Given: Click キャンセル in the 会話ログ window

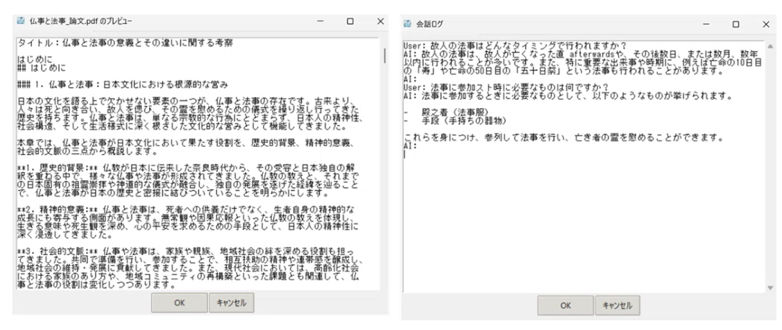Looking at the screenshot, I should (618, 306).
